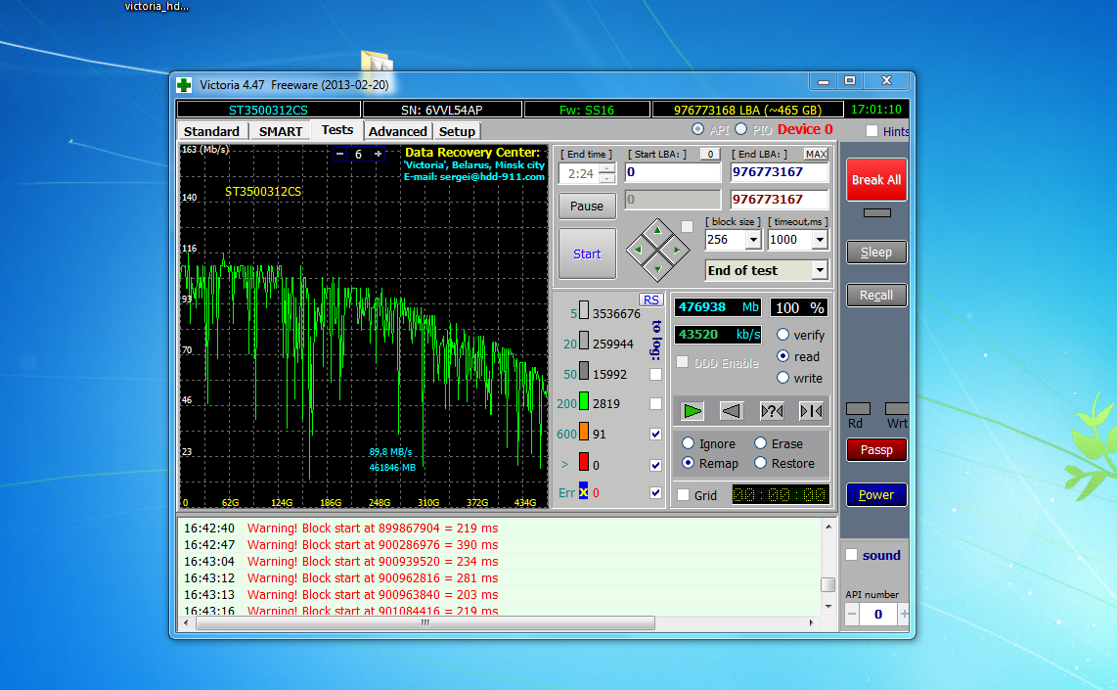This screenshot has height=690, width=1117.
Task: Select the PIO radio button
Action: (740, 129)
